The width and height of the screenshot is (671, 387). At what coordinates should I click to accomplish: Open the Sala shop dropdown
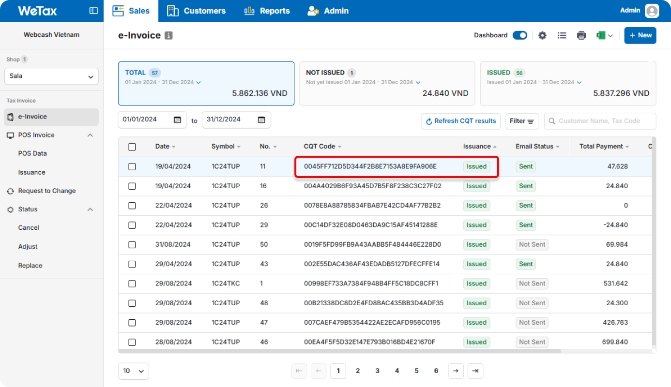(51, 76)
